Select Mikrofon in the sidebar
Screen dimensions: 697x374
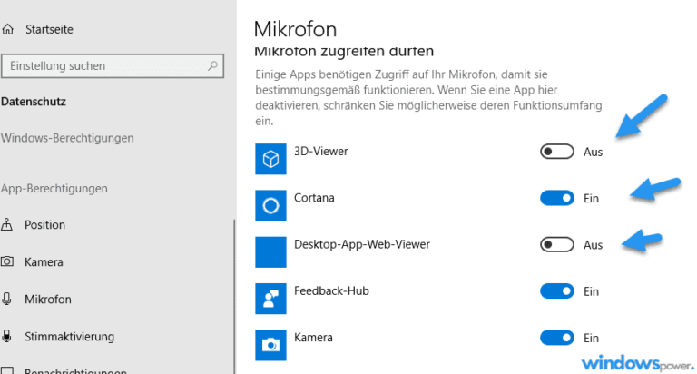pos(47,300)
